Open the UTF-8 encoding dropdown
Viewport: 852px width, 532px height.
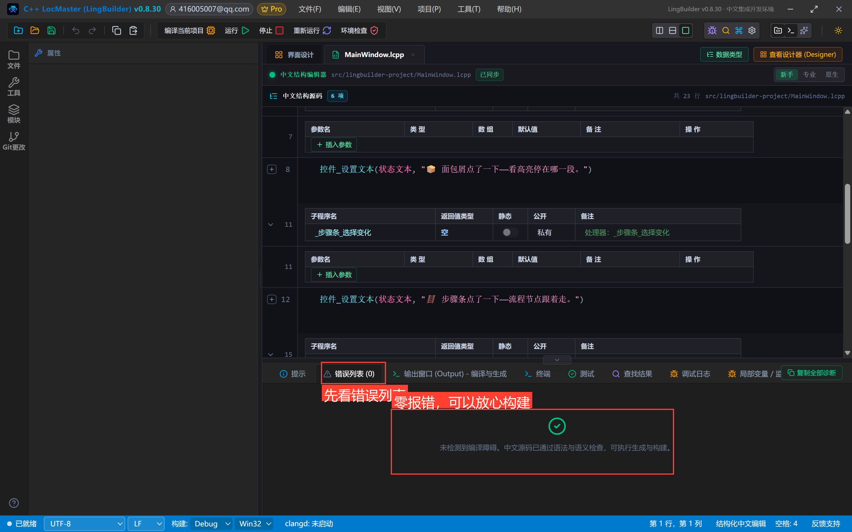[84, 523]
